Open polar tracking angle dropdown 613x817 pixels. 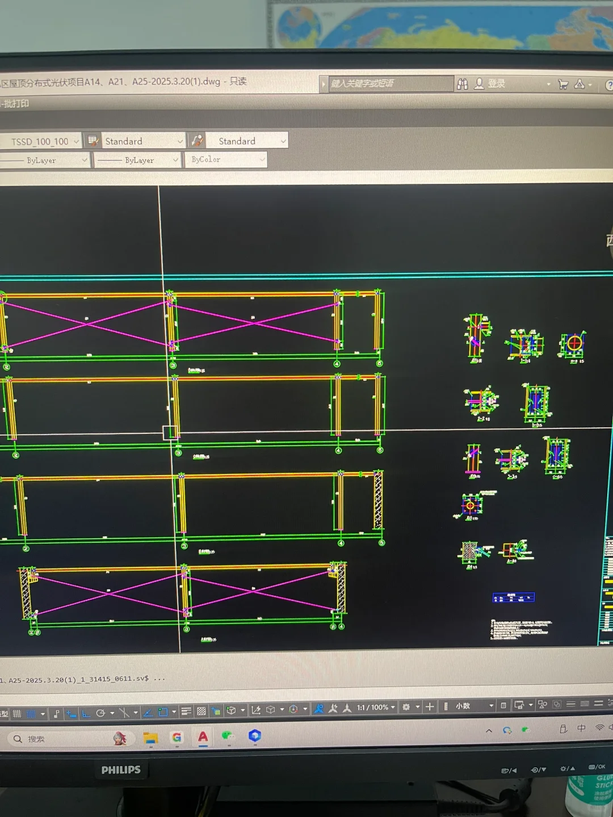pyautogui.click(x=112, y=713)
